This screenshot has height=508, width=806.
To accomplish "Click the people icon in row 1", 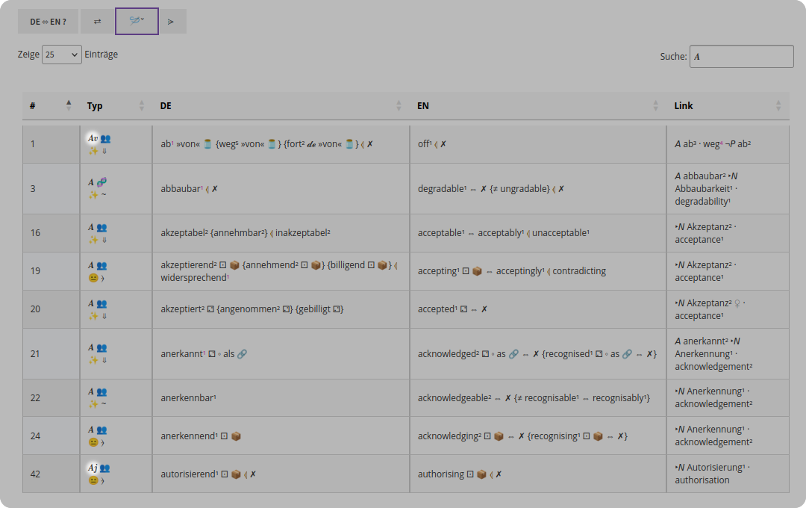I will click(105, 138).
